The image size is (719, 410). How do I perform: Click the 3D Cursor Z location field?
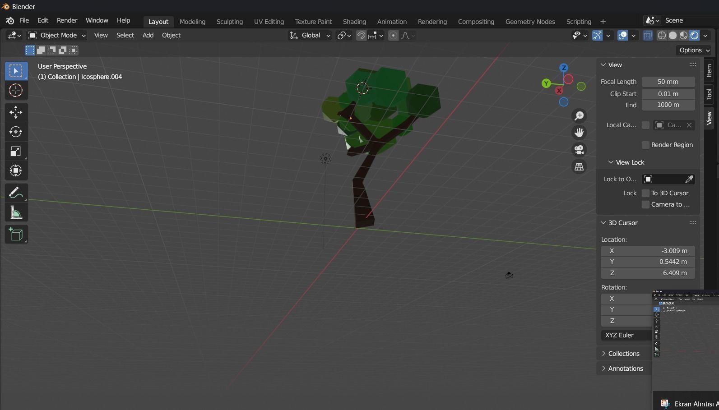click(648, 273)
